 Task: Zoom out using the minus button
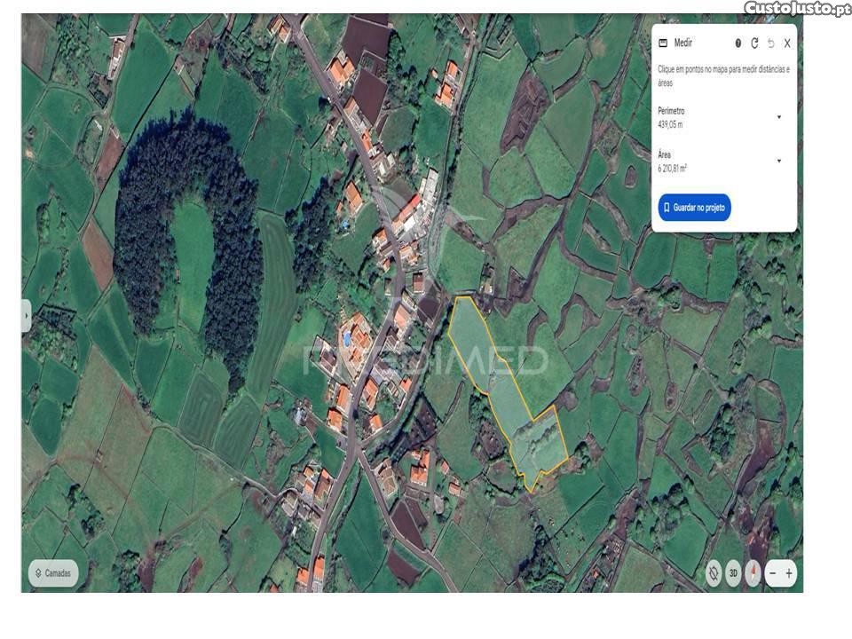pyautogui.click(x=772, y=573)
